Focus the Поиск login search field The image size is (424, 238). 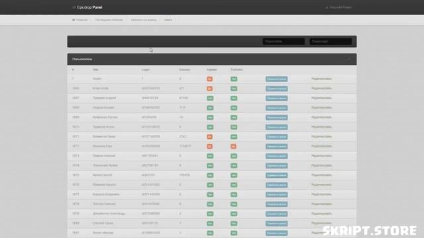coord(331,41)
